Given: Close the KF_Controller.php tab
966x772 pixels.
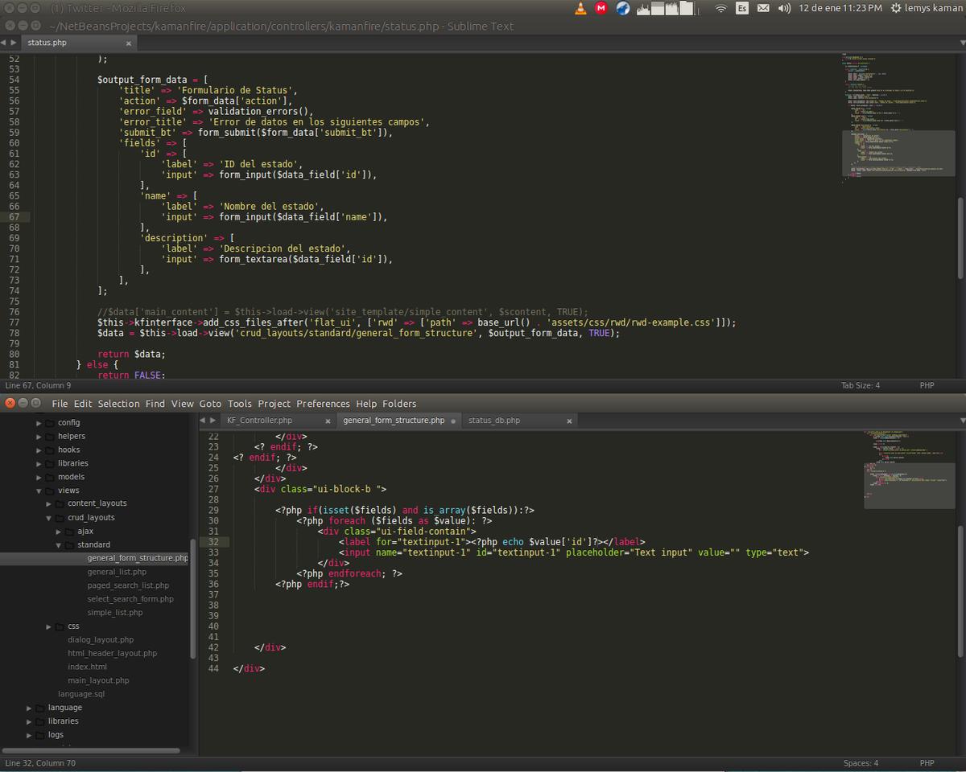Looking at the screenshot, I should pyautogui.click(x=328, y=421).
